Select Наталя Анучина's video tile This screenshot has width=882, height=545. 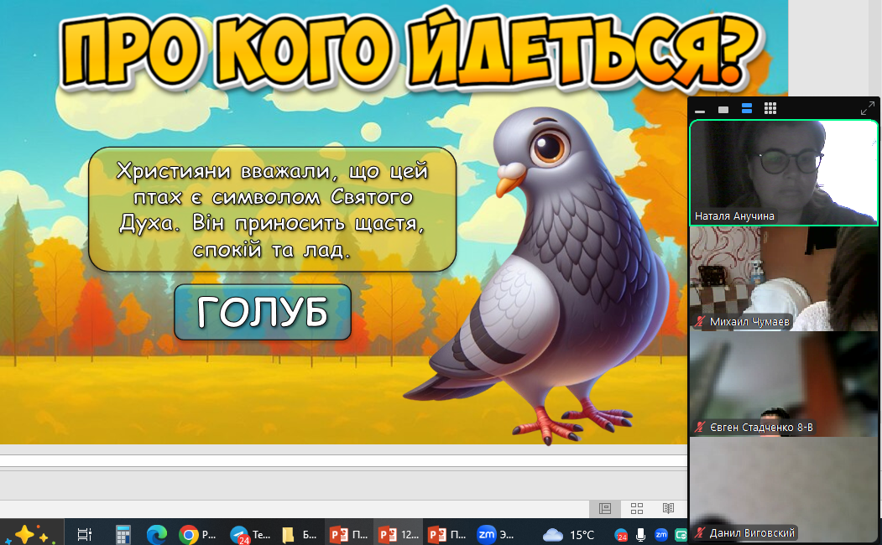(x=784, y=173)
